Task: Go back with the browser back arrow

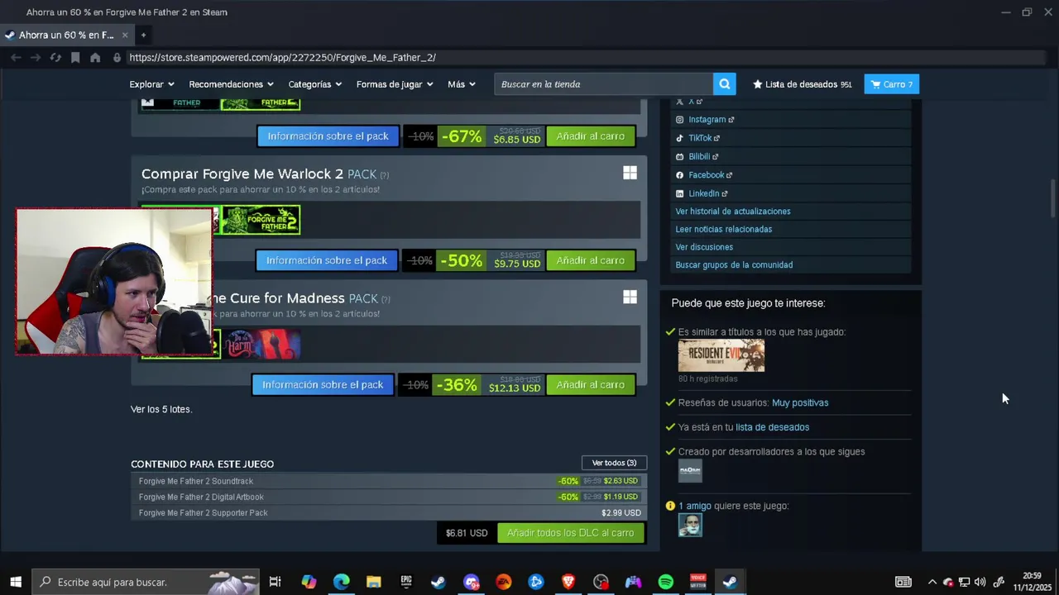Action: [x=16, y=58]
